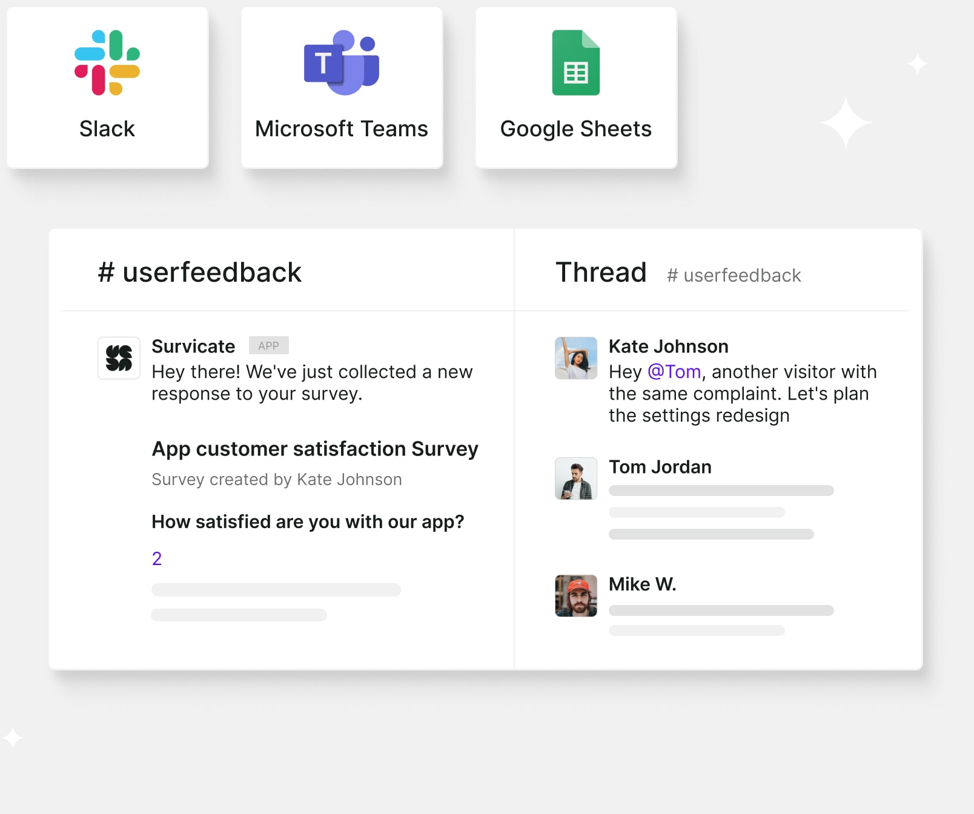
Task: Click the # userfeedback label beside Thread
Action: (x=734, y=276)
